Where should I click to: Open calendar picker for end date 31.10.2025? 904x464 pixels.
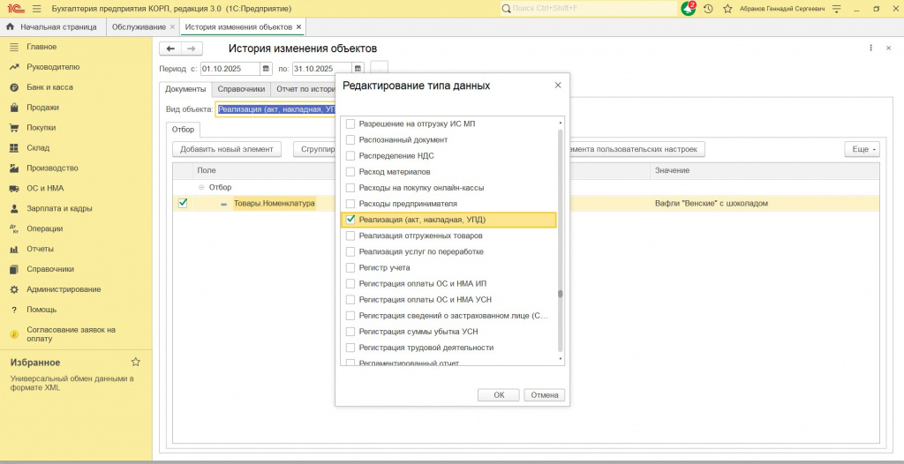[358, 69]
